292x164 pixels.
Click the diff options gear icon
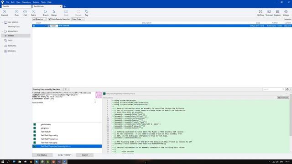point(287,89)
